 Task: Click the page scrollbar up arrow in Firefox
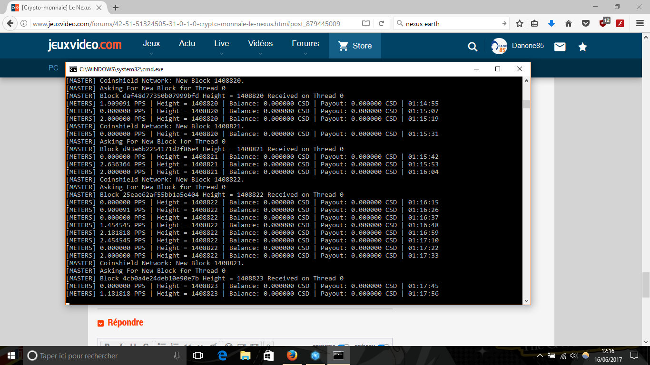(646, 38)
